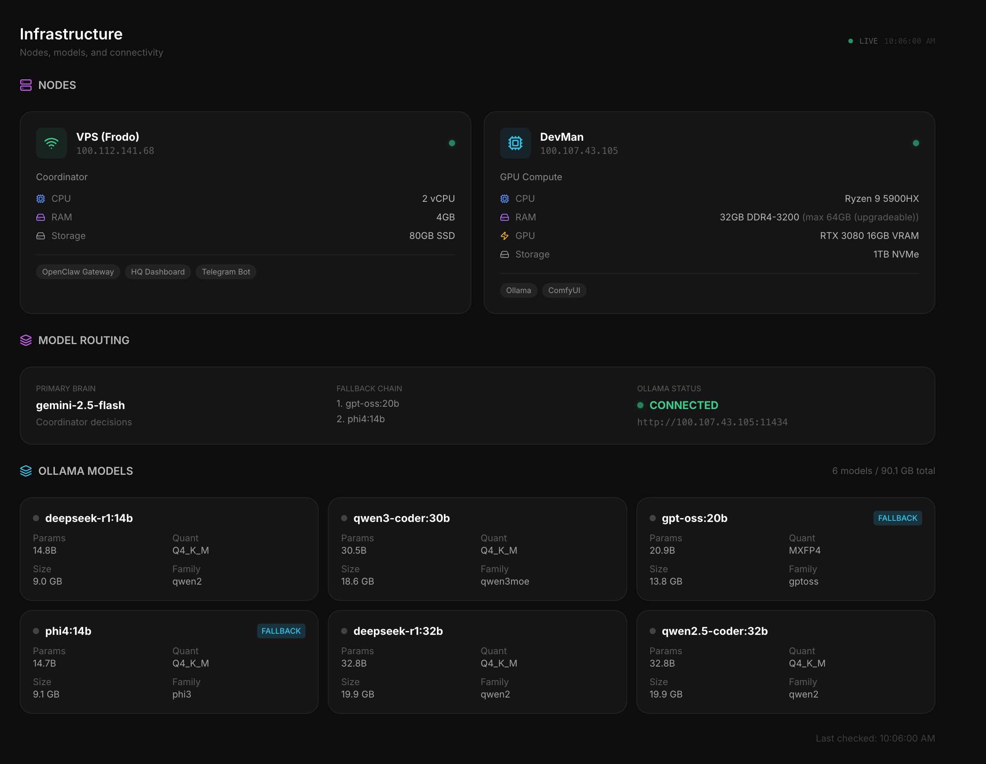Toggle the DevMan node status indicator
The height and width of the screenshot is (764, 986).
[x=916, y=143]
